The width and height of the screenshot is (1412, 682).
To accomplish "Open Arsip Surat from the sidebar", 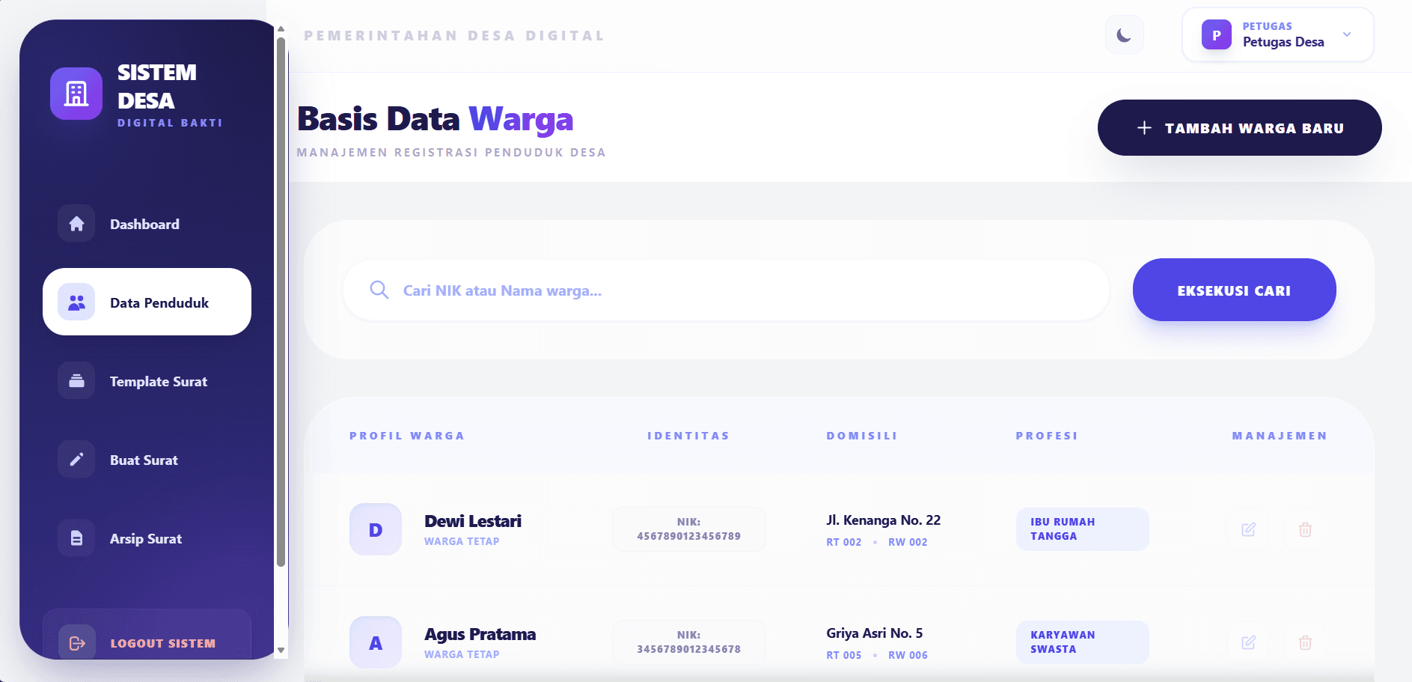I will (146, 538).
